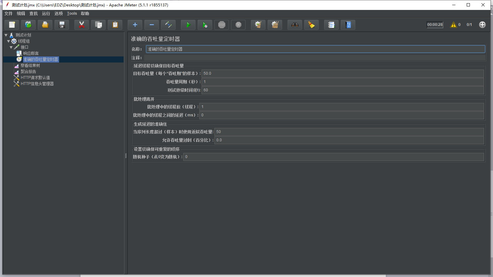Select 察看结果树 in the tree
This screenshot has width=493, height=277.
tap(30, 65)
